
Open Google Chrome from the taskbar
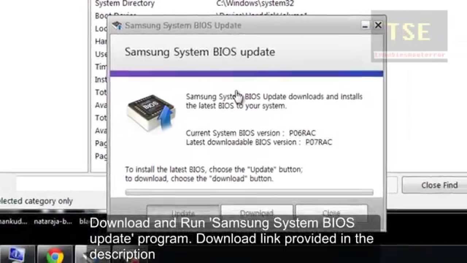coord(55,255)
